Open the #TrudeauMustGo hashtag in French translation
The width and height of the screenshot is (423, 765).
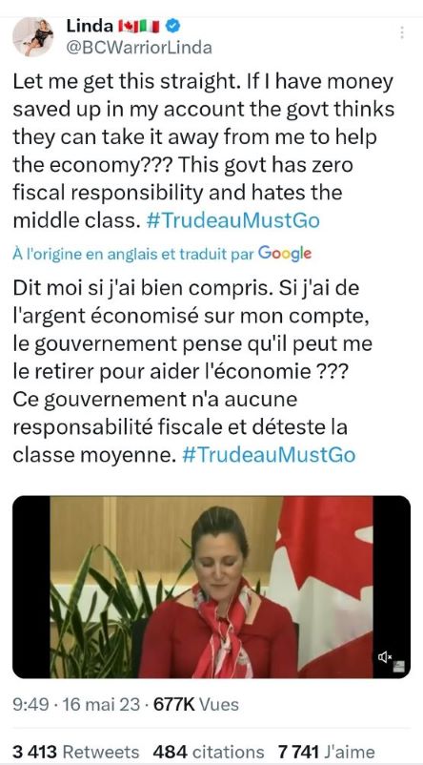(x=269, y=455)
